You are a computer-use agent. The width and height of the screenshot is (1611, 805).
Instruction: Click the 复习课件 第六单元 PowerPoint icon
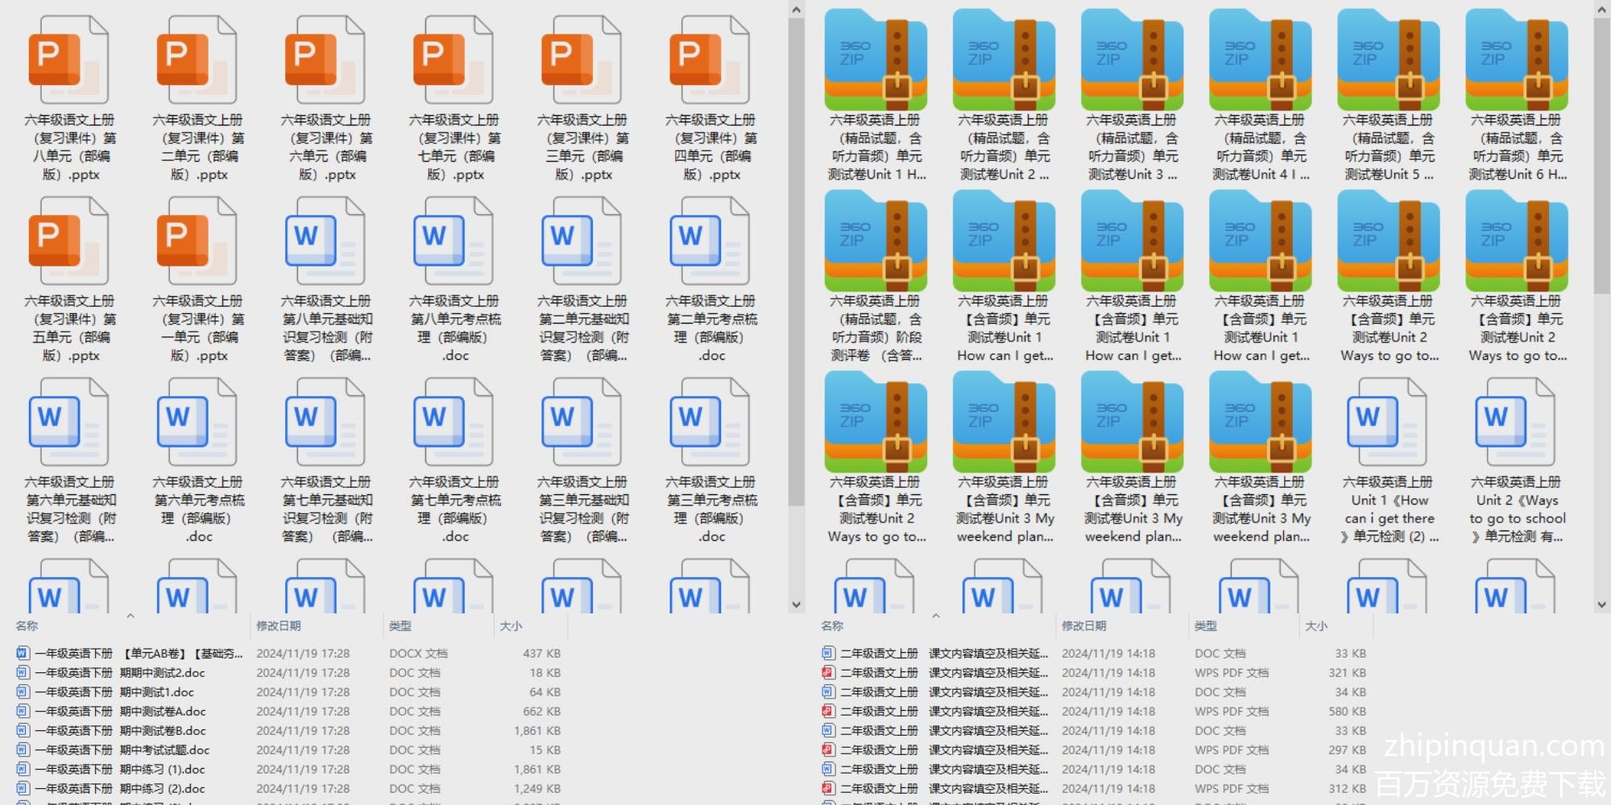(325, 61)
